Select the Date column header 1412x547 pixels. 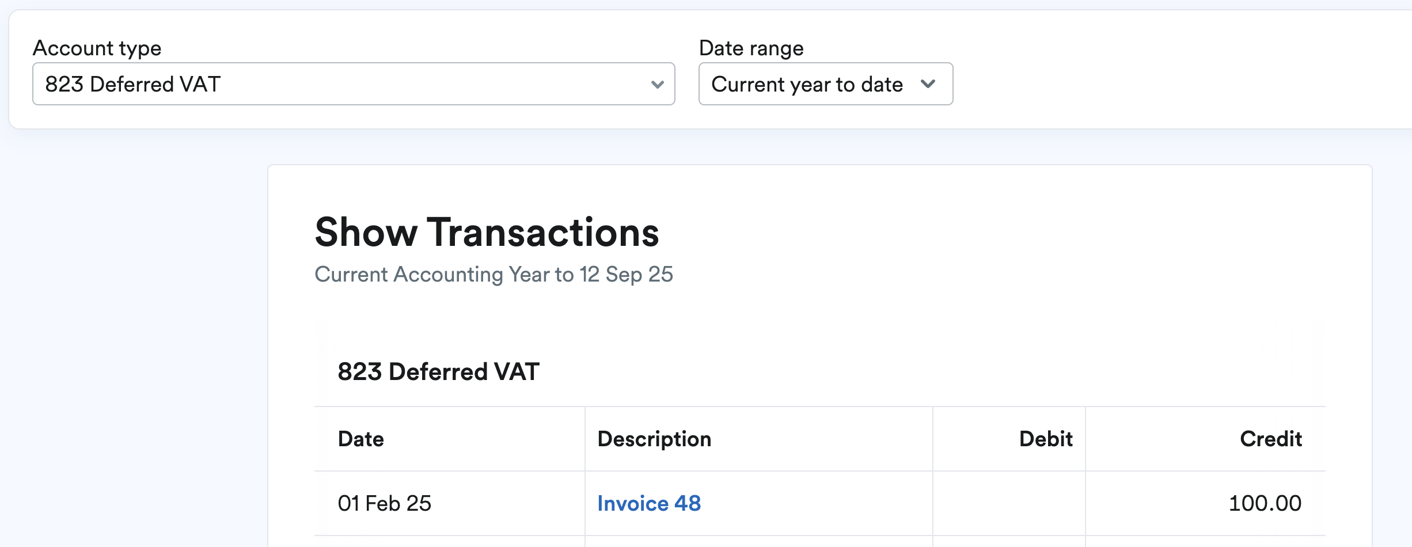coord(361,439)
